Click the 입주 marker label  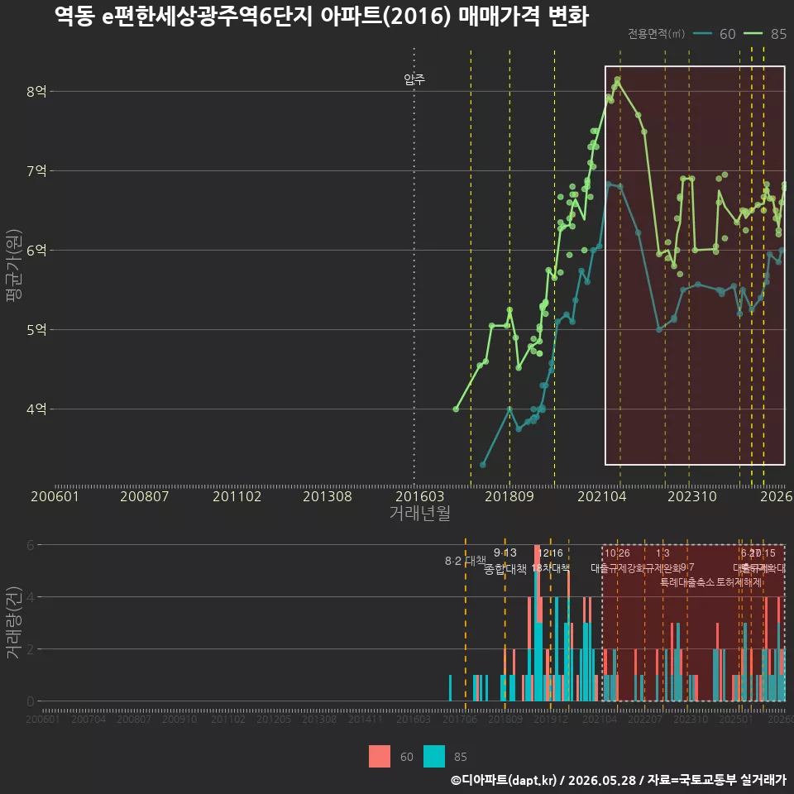(414, 79)
